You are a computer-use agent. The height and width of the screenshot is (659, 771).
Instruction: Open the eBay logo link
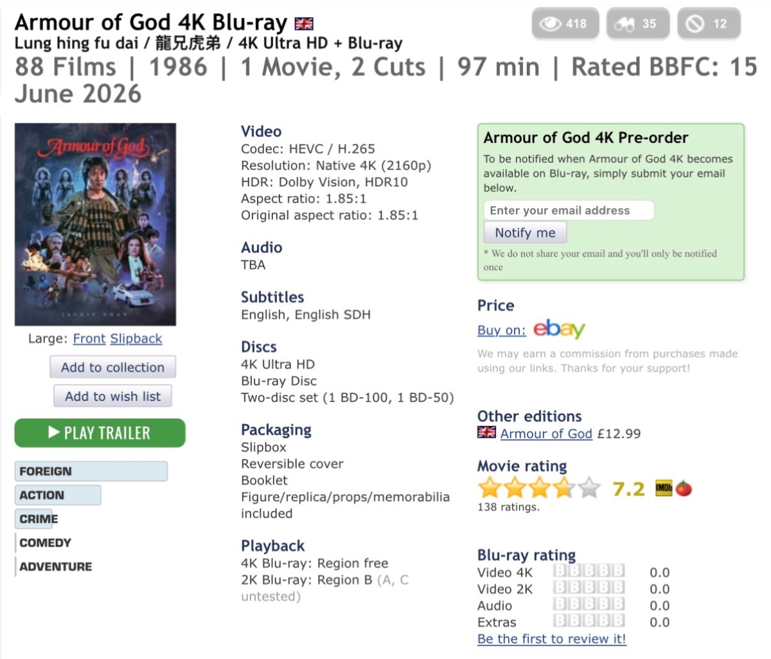click(x=559, y=329)
